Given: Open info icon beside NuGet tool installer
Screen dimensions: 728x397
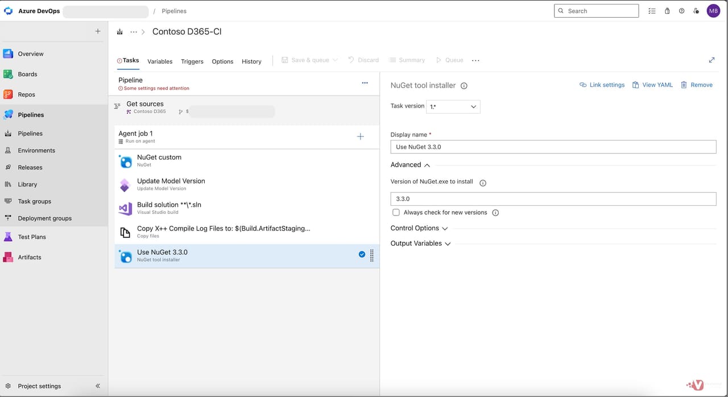Looking at the screenshot, I should [x=464, y=86].
